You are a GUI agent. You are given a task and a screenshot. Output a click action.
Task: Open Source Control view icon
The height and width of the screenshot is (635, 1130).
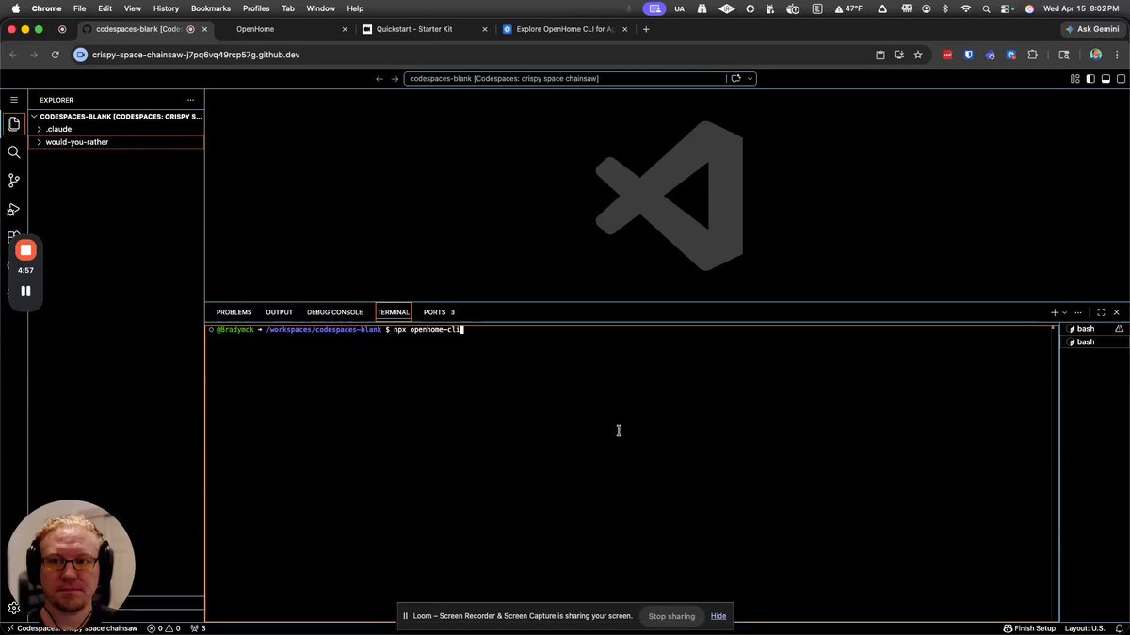(x=13, y=181)
